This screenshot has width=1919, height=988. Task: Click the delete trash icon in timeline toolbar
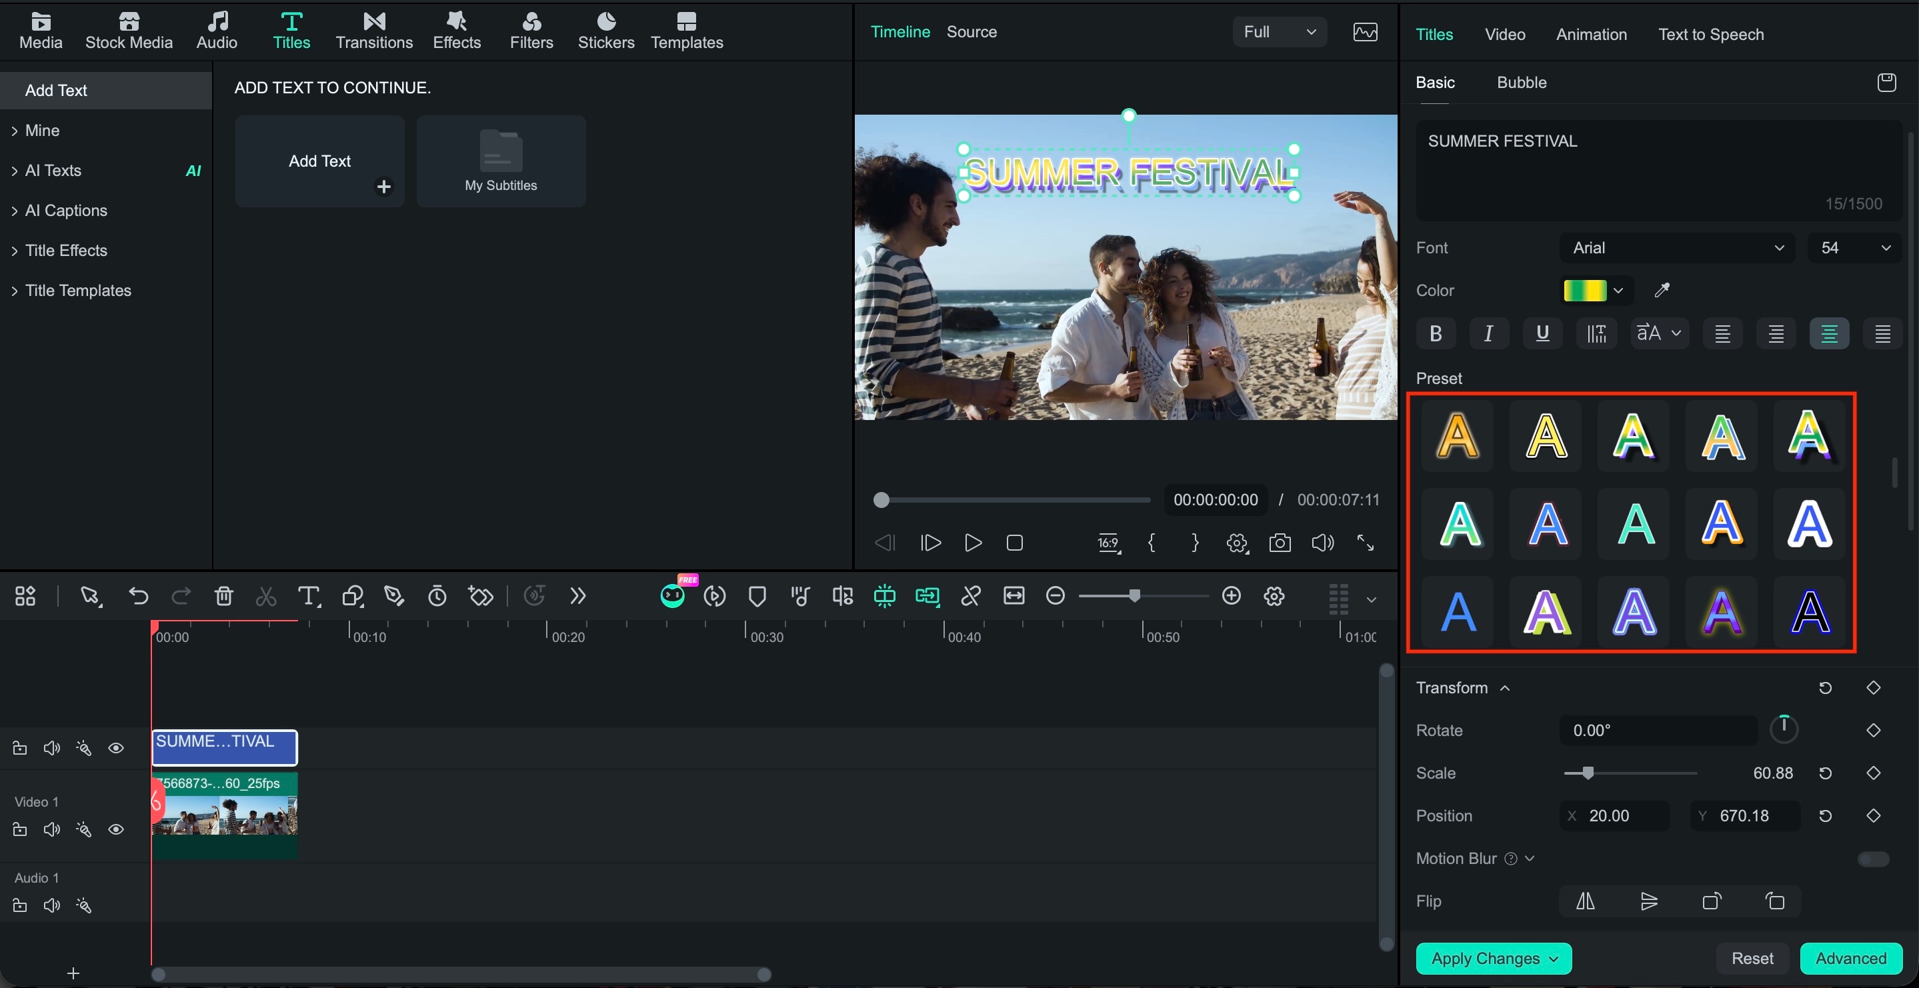pos(223,596)
